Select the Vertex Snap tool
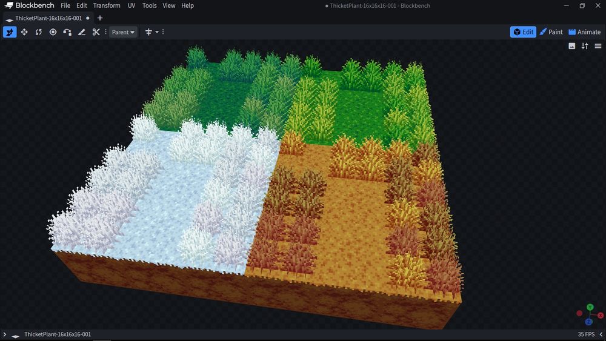 tap(67, 32)
